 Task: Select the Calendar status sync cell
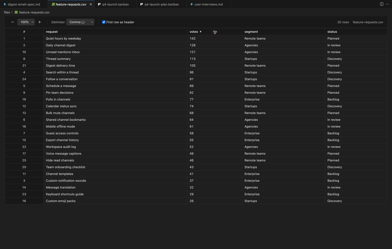coord(115,106)
